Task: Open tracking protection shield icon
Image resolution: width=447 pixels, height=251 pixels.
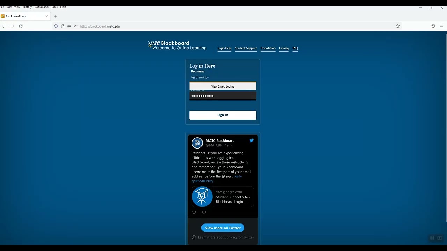Action: tap(56, 26)
